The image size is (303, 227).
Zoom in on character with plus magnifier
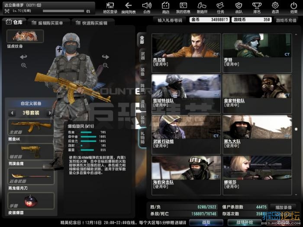pyautogui.click(x=24, y=66)
